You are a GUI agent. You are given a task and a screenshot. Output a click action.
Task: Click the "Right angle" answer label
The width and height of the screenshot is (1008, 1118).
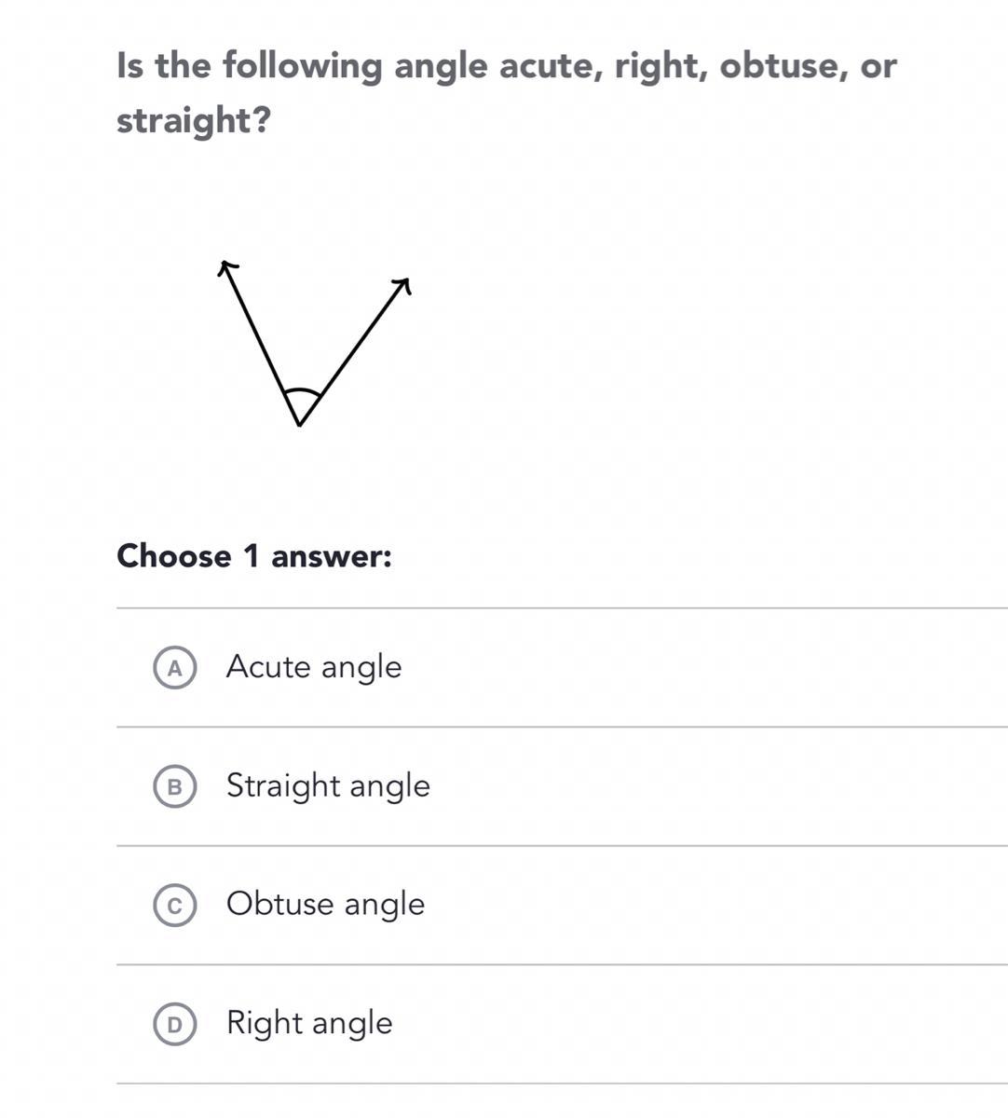point(309,1023)
